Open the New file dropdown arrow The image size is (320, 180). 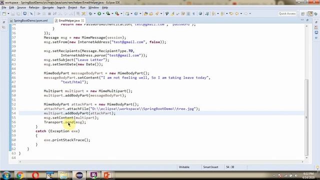pos(8,13)
